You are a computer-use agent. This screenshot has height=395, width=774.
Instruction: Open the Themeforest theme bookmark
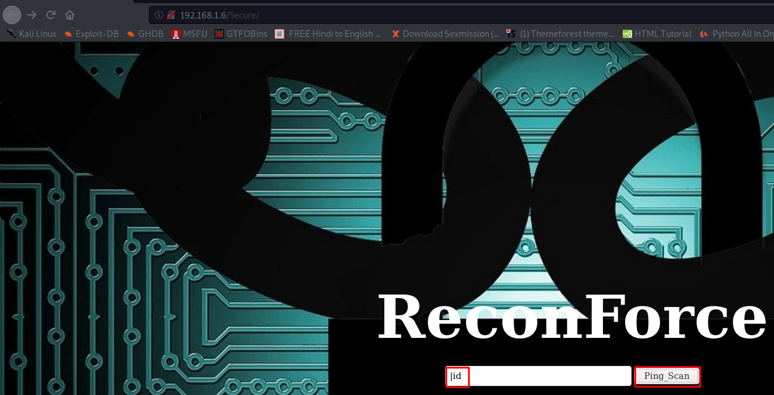(560, 34)
